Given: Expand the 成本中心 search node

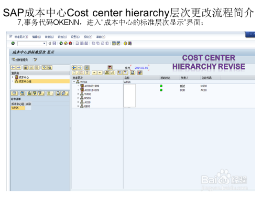Looking at the screenshot, I should point(13,77).
